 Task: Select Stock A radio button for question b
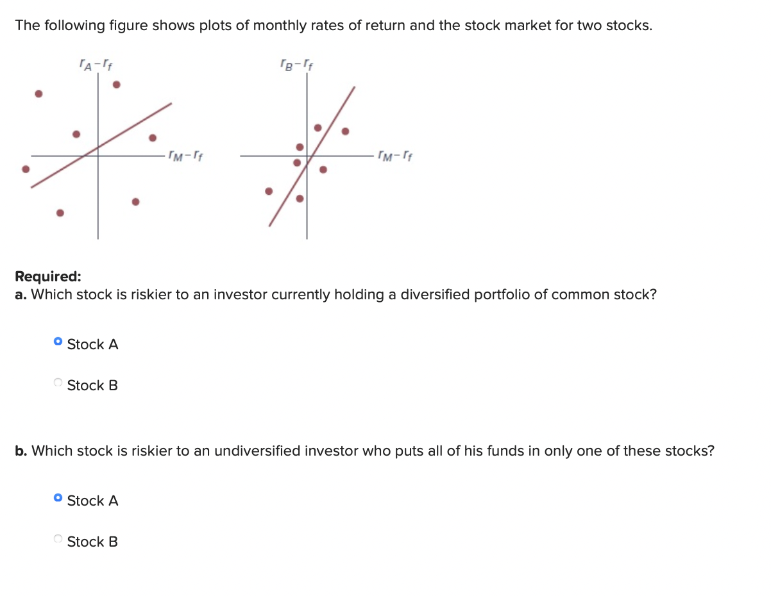click(x=57, y=499)
